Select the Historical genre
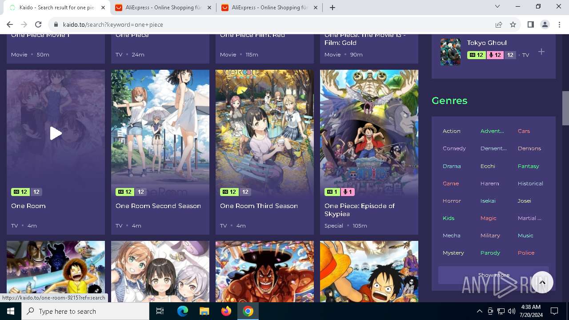569x320 pixels. coord(530,184)
